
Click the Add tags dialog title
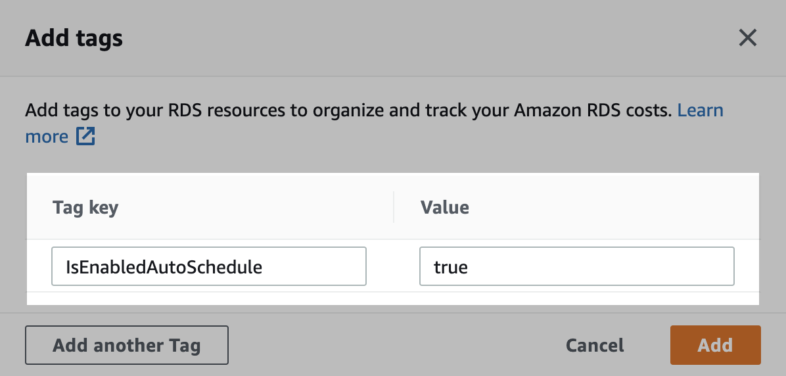(74, 38)
